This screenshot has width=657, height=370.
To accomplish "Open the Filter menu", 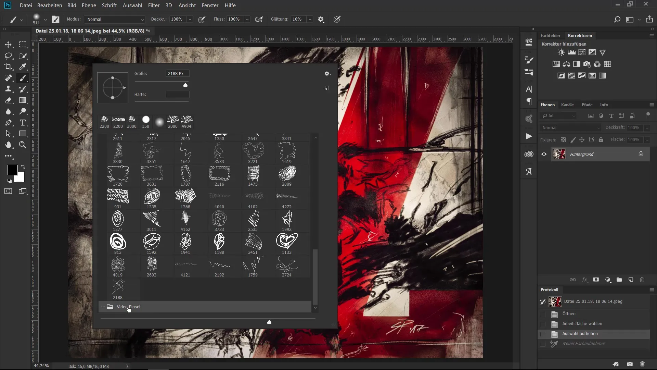I will [x=154, y=5].
